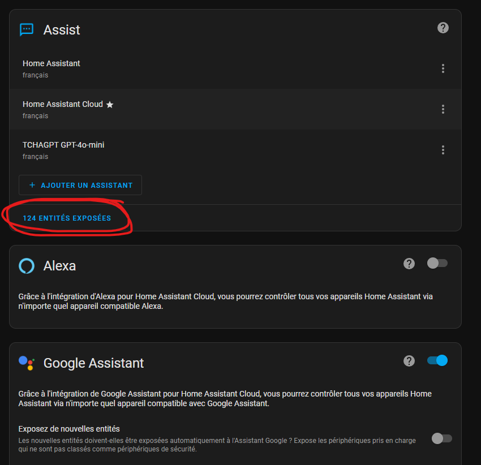Select the Home Assistant assistant entry
Viewport: 481px width, 465px height.
pyautogui.click(x=170, y=68)
